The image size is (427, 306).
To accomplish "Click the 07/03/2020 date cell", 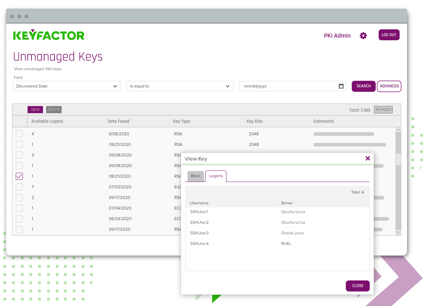I will [x=120, y=187].
